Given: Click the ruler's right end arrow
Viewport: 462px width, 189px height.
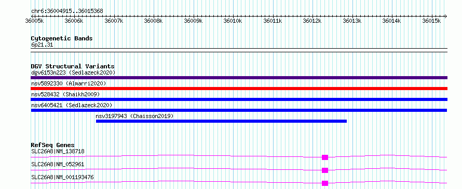Looking at the screenshot, I should click(445, 16).
